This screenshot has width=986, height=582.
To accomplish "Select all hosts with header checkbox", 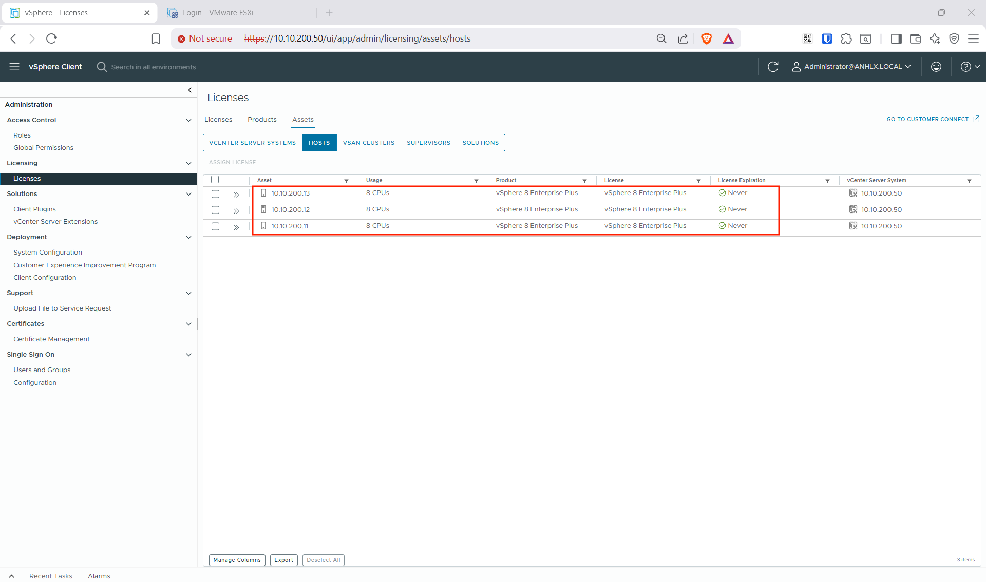I will (215, 180).
